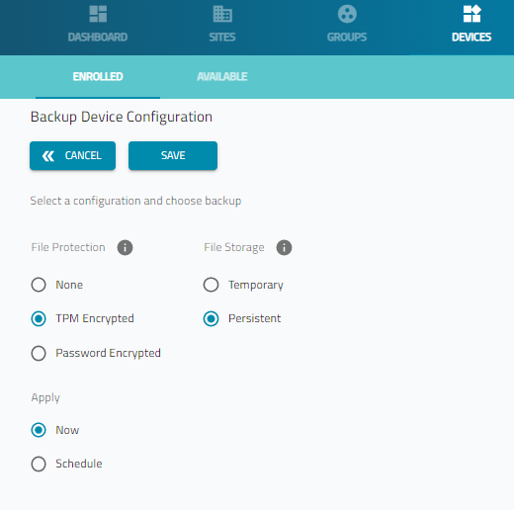Click the Sites building icon
This screenshot has height=510, width=514.
click(222, 14)
